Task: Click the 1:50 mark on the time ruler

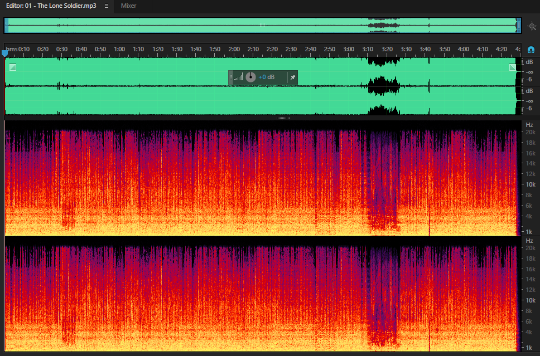Action: [x=215, y=49]
